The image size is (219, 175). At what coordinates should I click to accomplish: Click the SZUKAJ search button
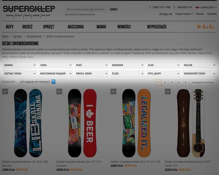(x=114, y=9)
